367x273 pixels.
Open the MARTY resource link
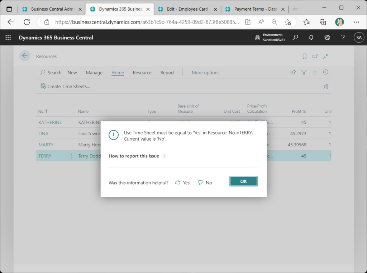46,145
